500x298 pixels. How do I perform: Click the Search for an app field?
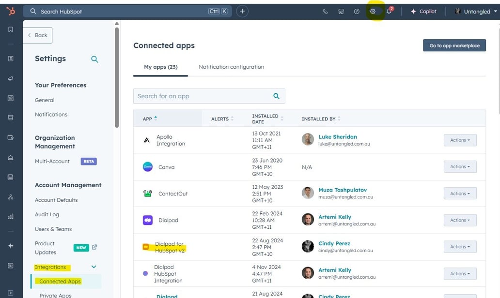pos(209,96)
